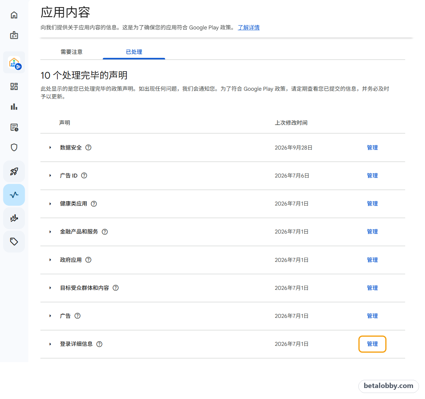Open the publishing overview list-clock icon
This screenshot has width=425, height=399.
coord(14,127)
